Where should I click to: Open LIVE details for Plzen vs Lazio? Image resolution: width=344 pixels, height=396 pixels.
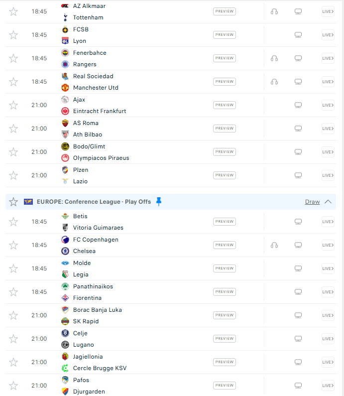pos(328,175)
